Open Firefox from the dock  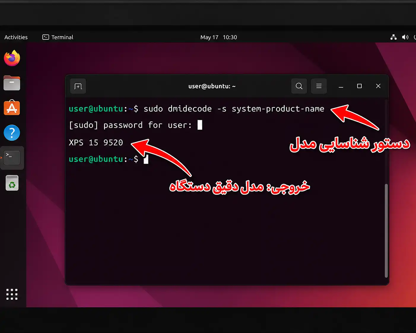[12, 58]
